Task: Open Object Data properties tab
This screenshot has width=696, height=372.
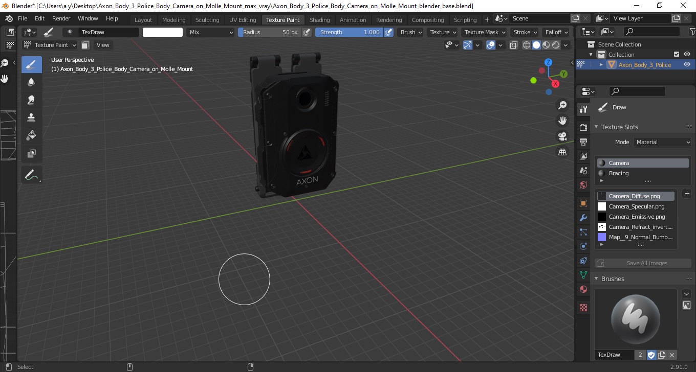Action: coord(583,275)
